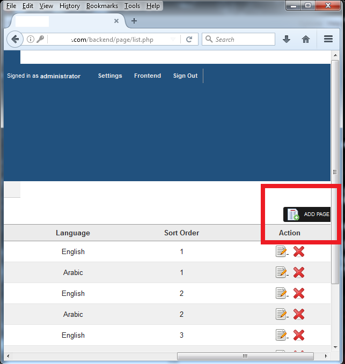Click the Sign Out link
This screenshot has width=345, height=364.
[x=185, y=76]
